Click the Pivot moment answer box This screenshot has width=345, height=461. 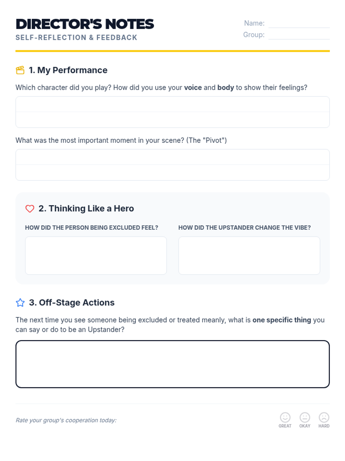click(x=172, y=165)
